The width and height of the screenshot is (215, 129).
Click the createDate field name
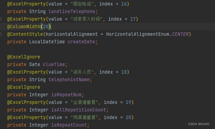pos(81,42)
